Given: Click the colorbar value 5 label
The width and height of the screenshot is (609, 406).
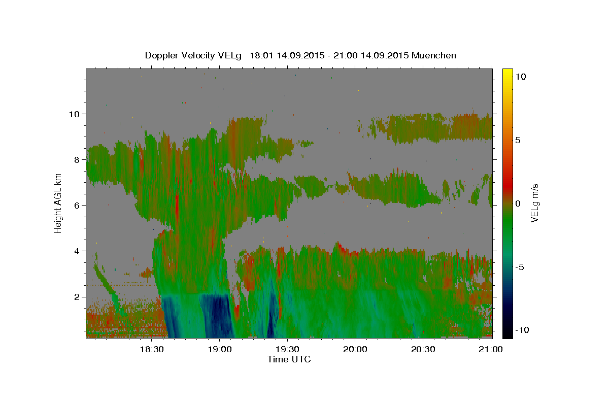Looking at the screenshot, I should 518,140.
